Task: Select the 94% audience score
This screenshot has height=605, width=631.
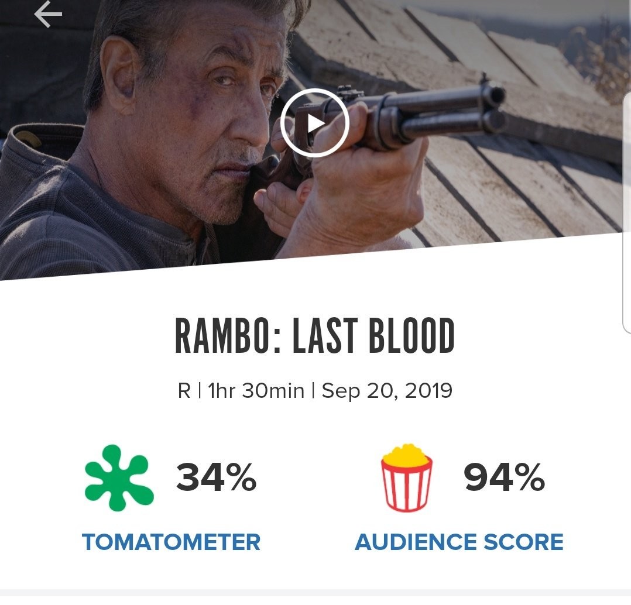Action: coord(504,477)
